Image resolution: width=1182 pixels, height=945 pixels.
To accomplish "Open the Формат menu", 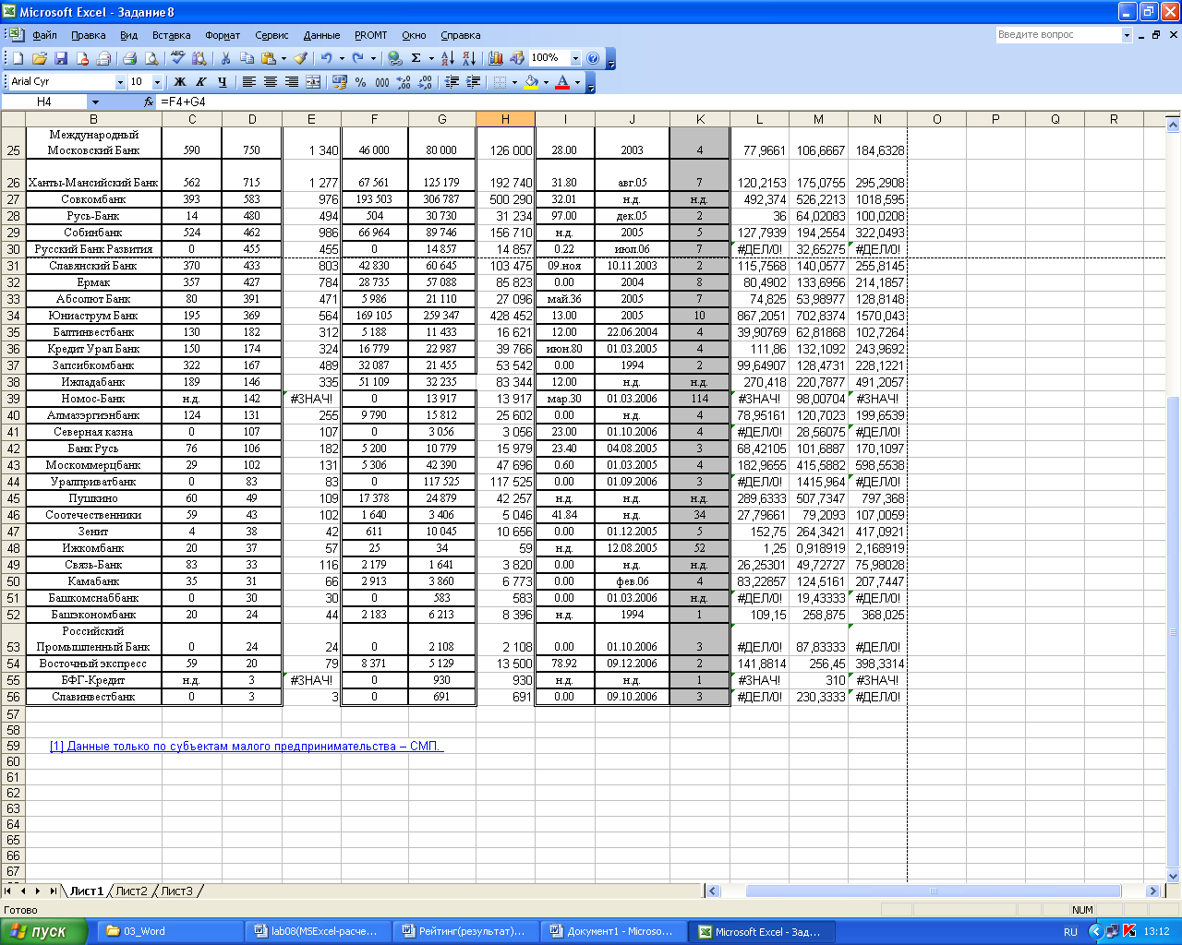I will click(223, 35).
